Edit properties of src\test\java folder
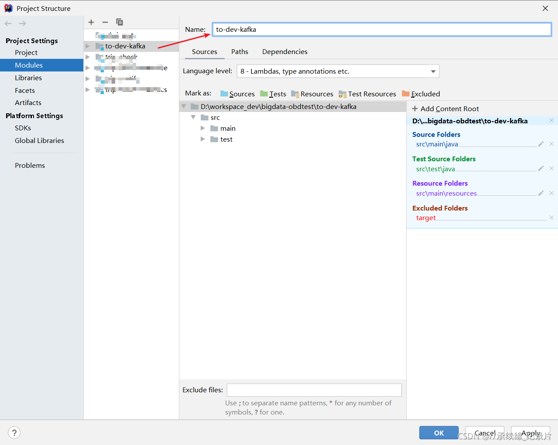Screen dimensions: 558x445 point(541,168)
